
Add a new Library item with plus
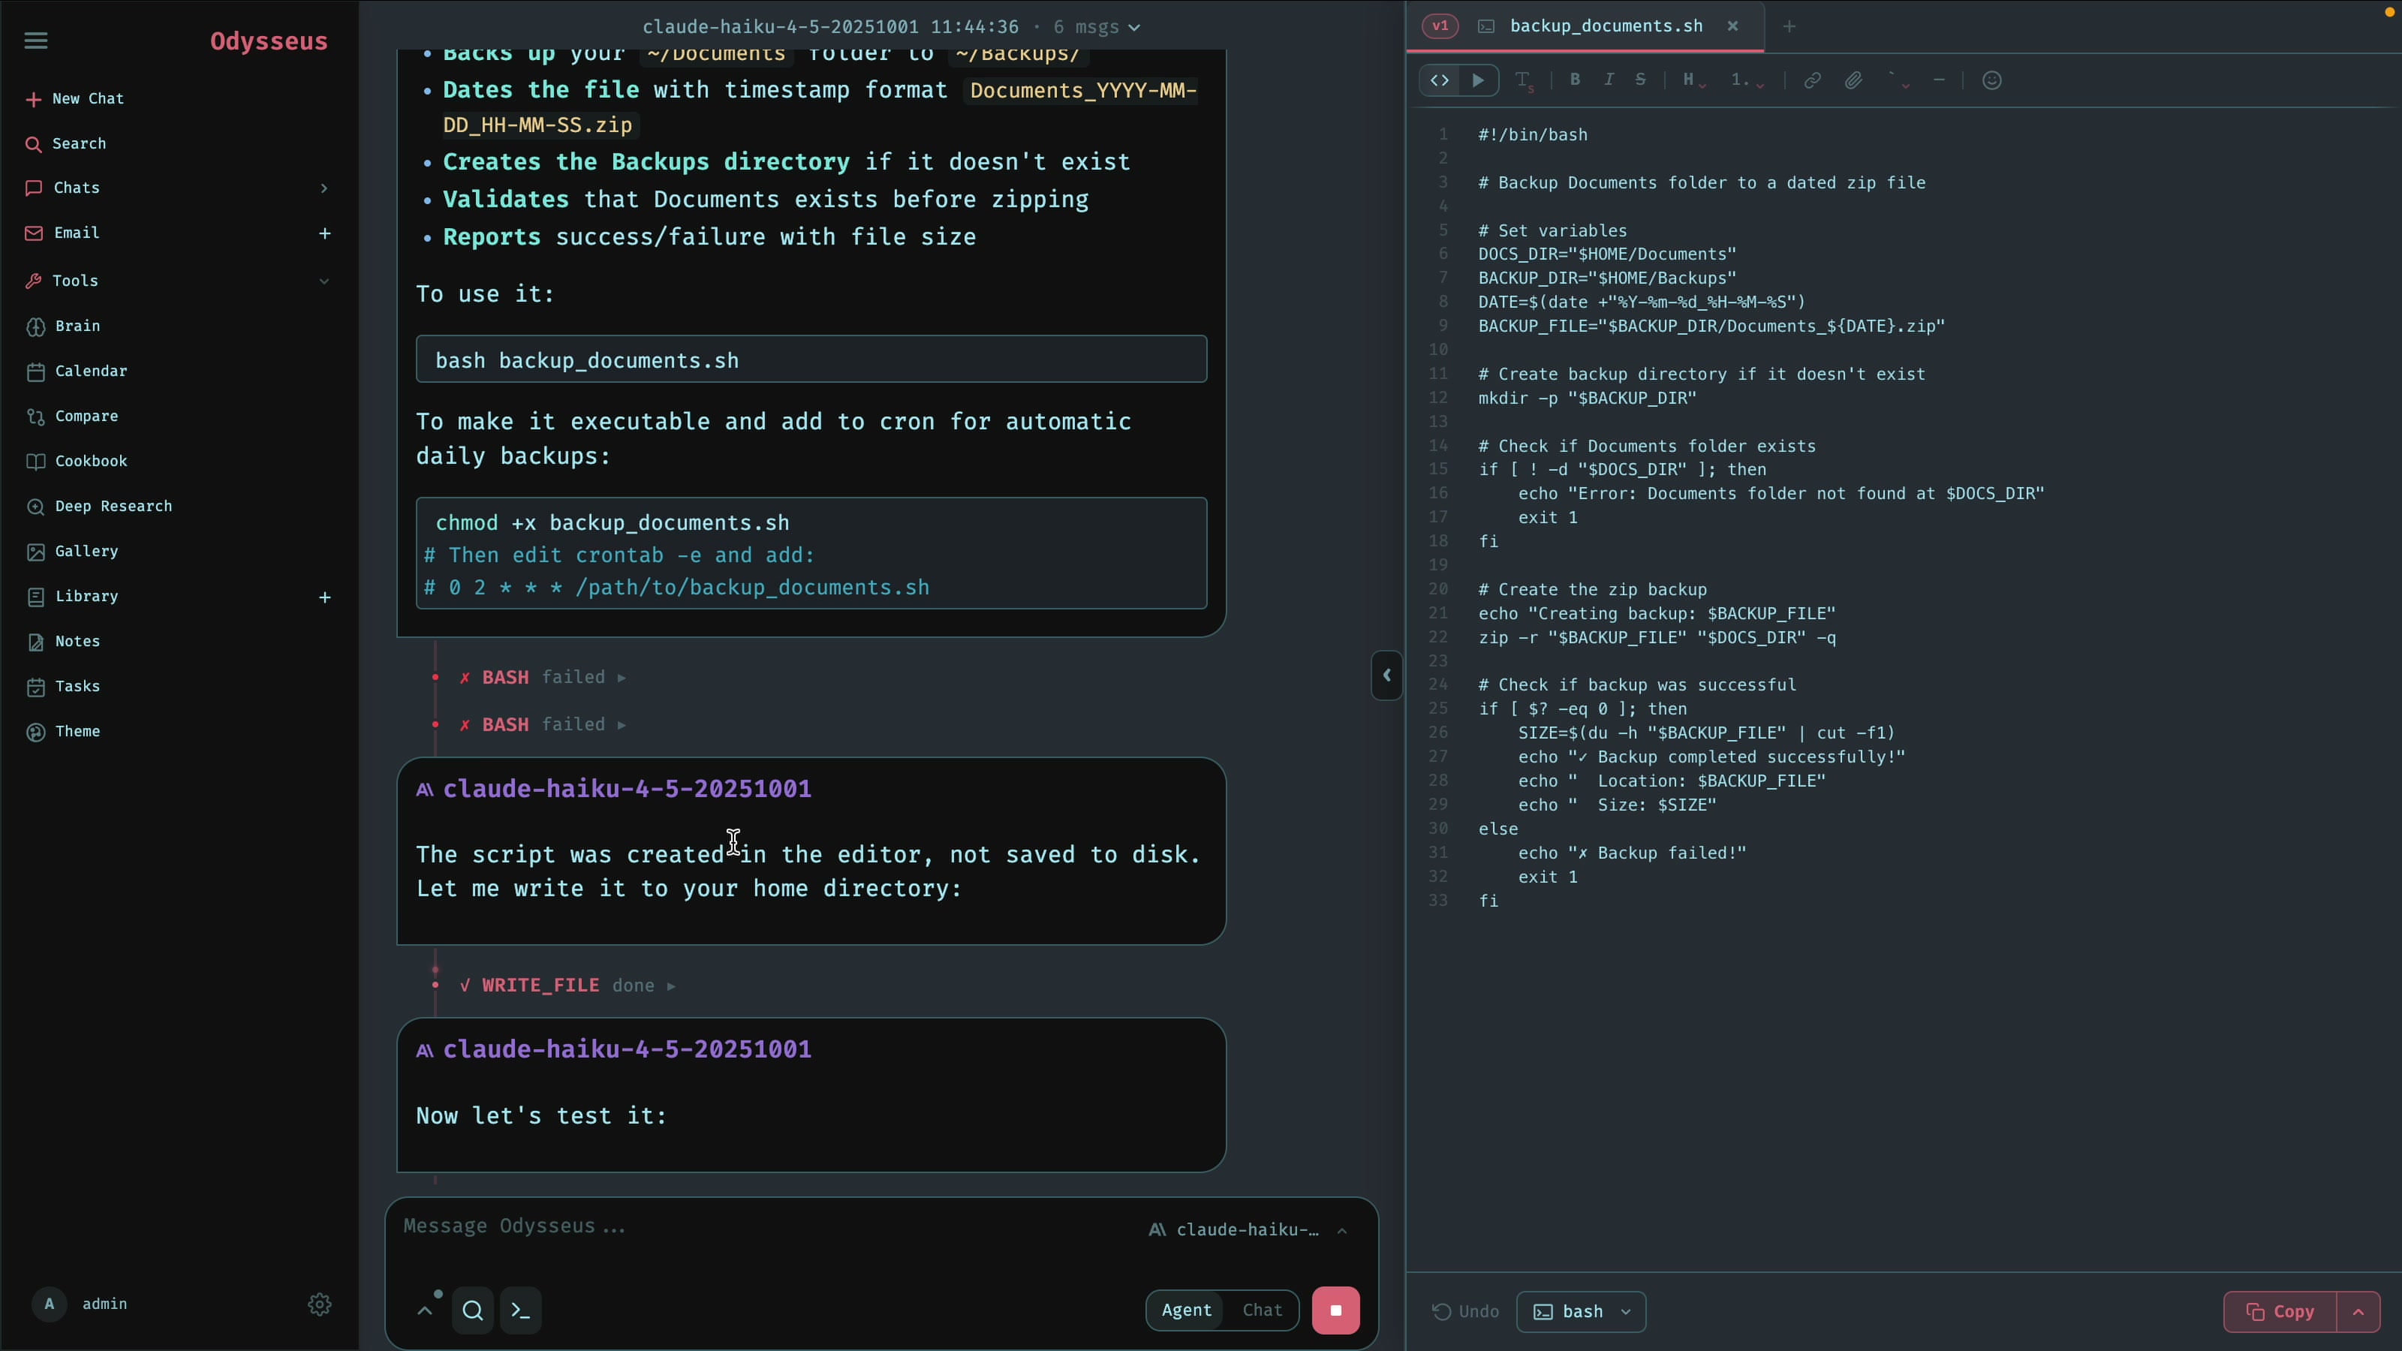324,597
